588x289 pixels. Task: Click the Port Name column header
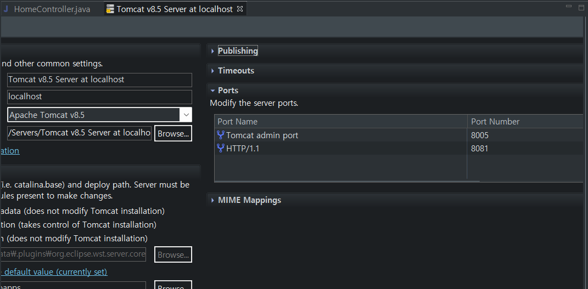(341, 122)
